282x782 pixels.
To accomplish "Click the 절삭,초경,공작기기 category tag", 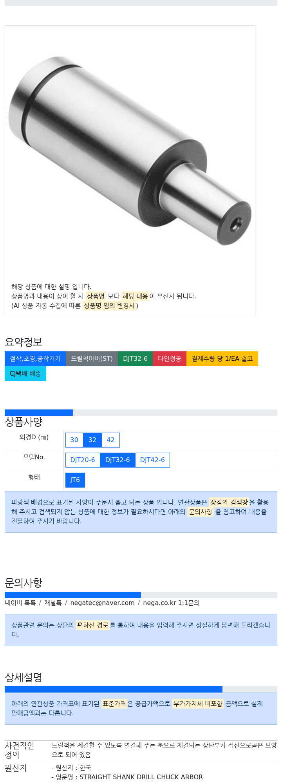I will [35, 359].
